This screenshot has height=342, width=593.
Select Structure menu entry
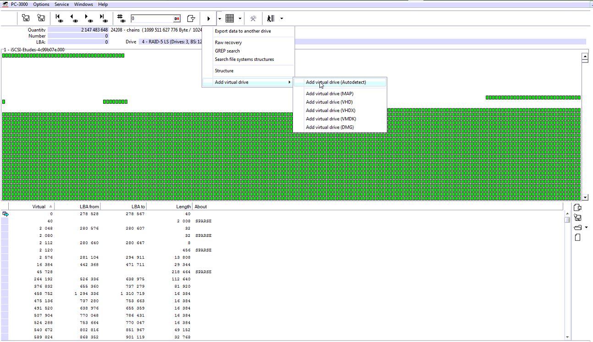248,71
